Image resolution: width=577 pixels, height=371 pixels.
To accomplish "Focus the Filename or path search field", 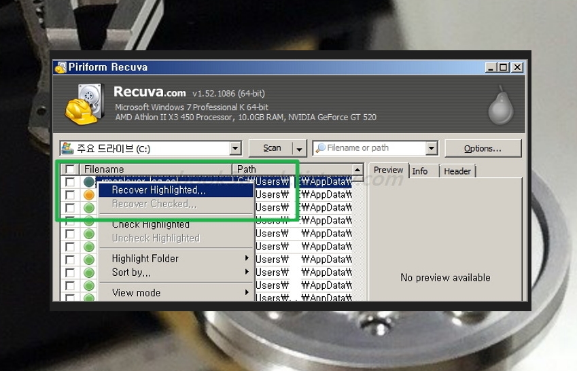I will coord(370,148).
